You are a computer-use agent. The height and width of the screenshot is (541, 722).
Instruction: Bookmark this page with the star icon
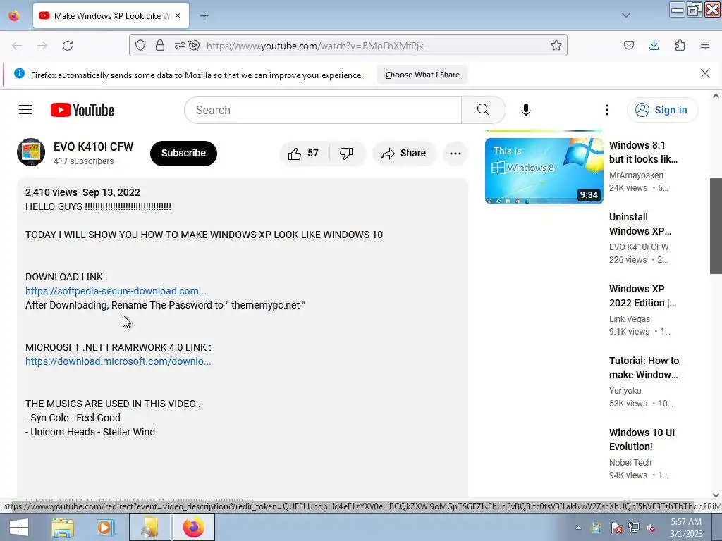pos(556,45)
